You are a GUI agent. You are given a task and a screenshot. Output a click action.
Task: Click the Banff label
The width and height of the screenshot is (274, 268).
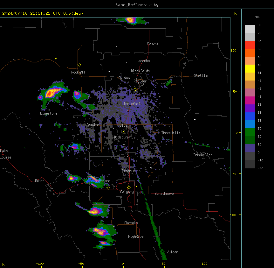(39, 180)
